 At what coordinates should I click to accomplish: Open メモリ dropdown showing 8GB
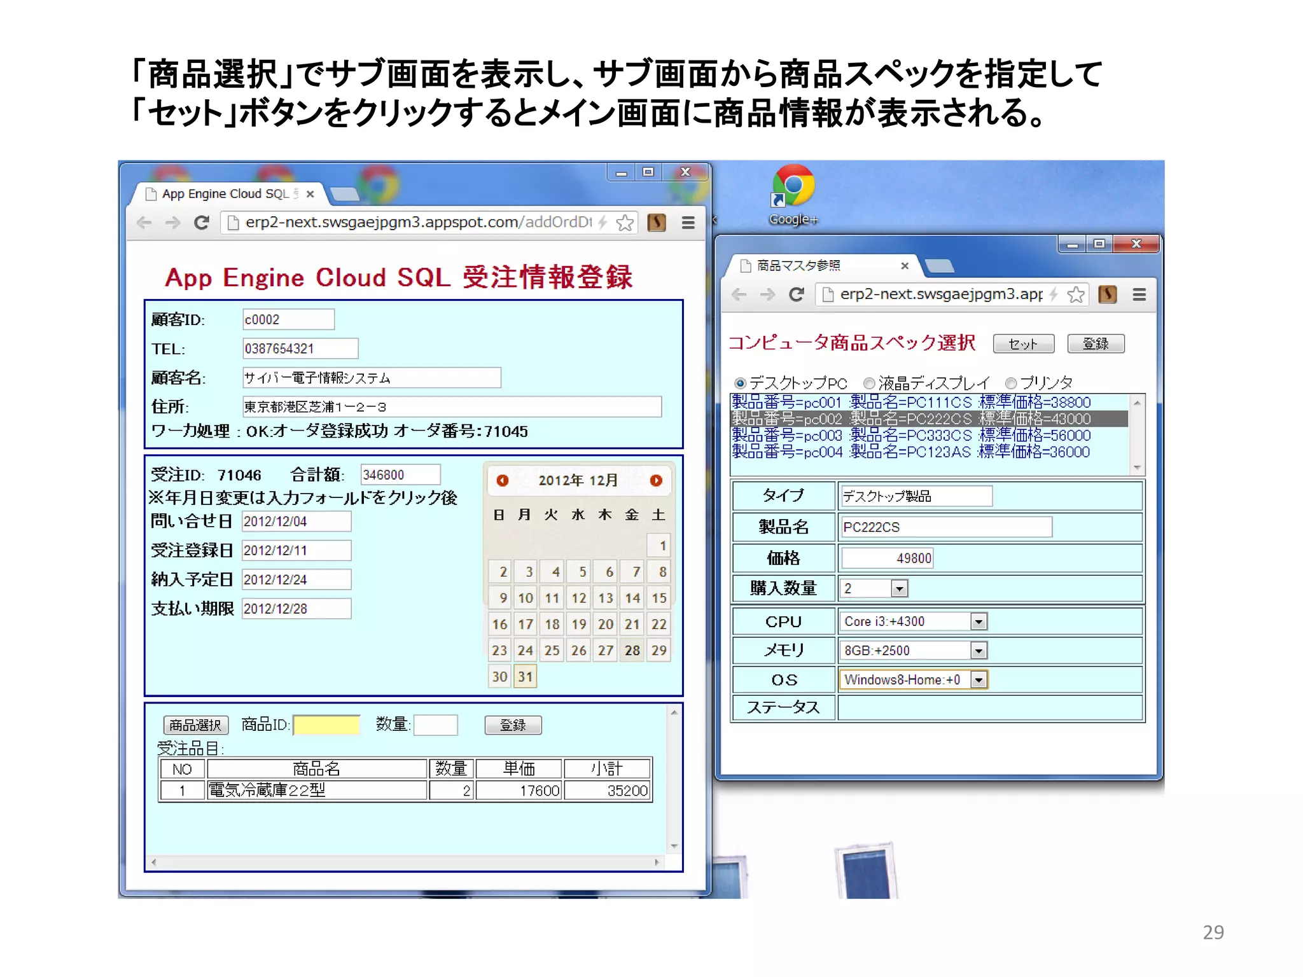(x=979, y=650)
